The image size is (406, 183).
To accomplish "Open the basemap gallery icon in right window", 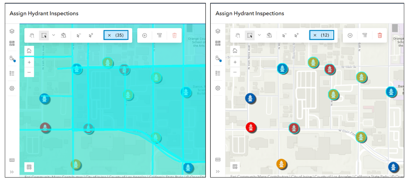I will click(218, 43).
